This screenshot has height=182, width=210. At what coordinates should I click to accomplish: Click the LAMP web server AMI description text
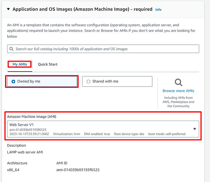tap(25, 152)
